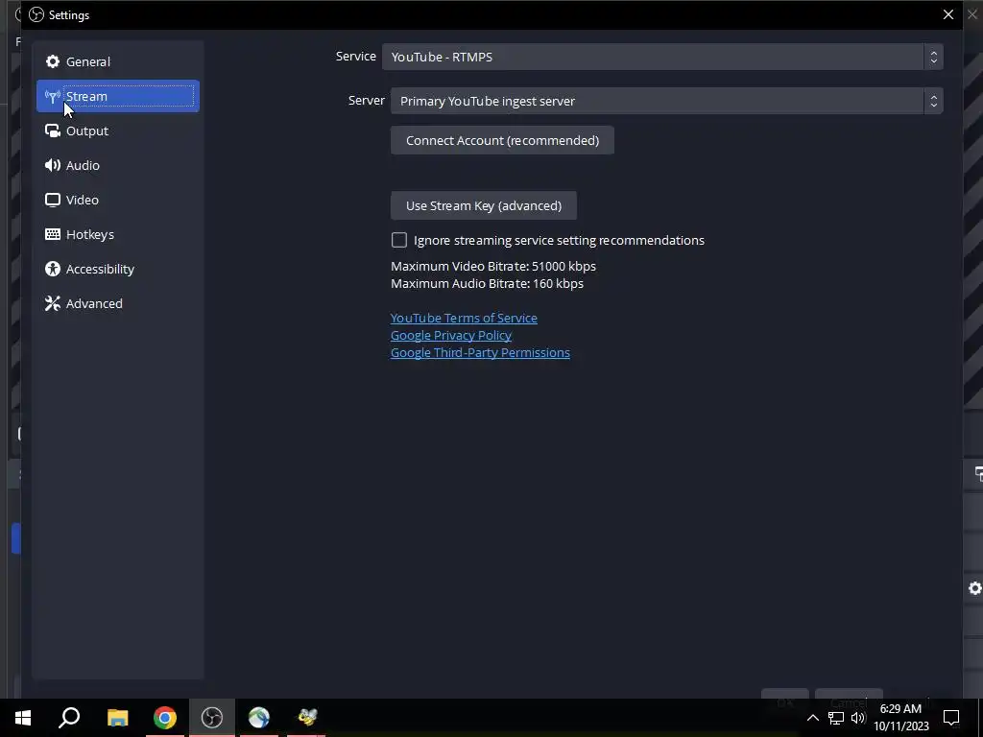Click the bee application taskbar icon
The width and height of the screenshot is (983, 737).
pyautogui.click(x=306, y=717)
